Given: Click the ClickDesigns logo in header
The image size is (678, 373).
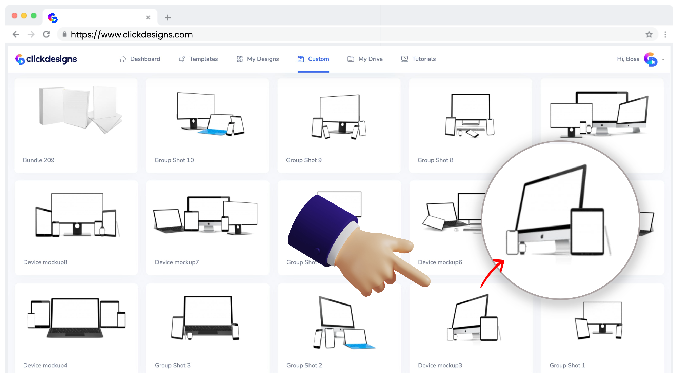Looking at the screenshot, I should [46, 59].
